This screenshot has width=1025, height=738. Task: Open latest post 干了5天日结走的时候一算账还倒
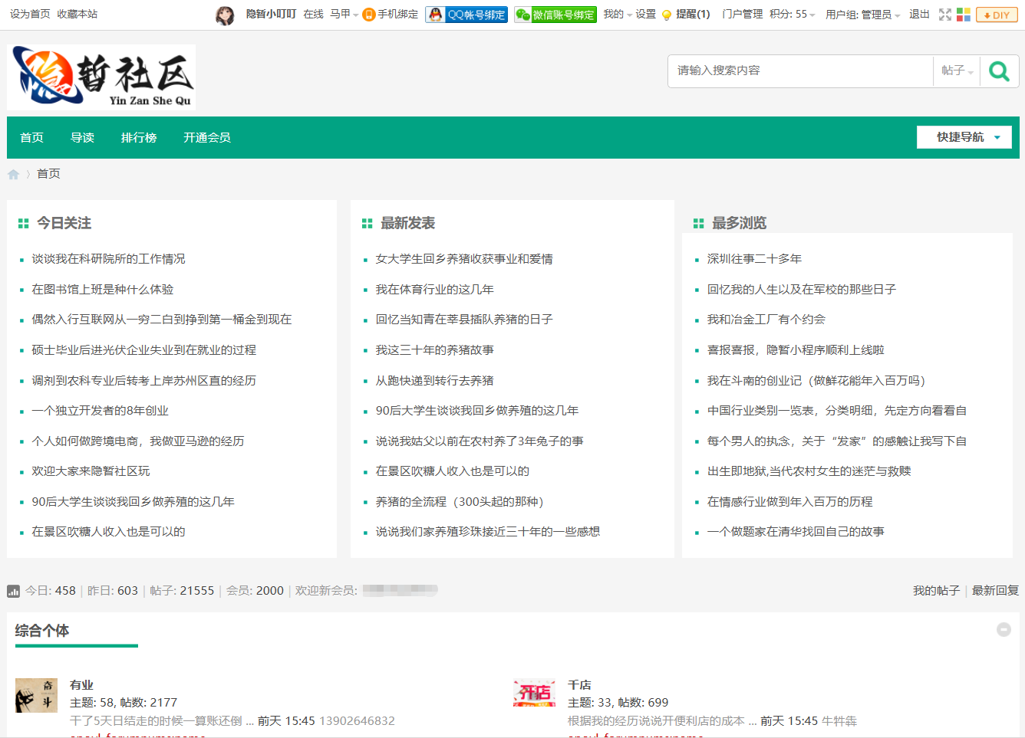coord(161,721)
